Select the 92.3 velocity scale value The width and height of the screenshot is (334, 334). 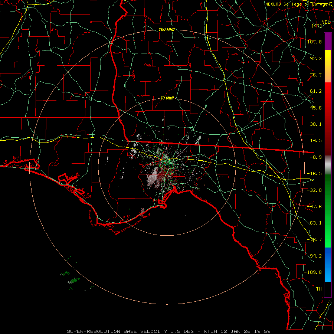pyautogui.click(x=316, y=58)
